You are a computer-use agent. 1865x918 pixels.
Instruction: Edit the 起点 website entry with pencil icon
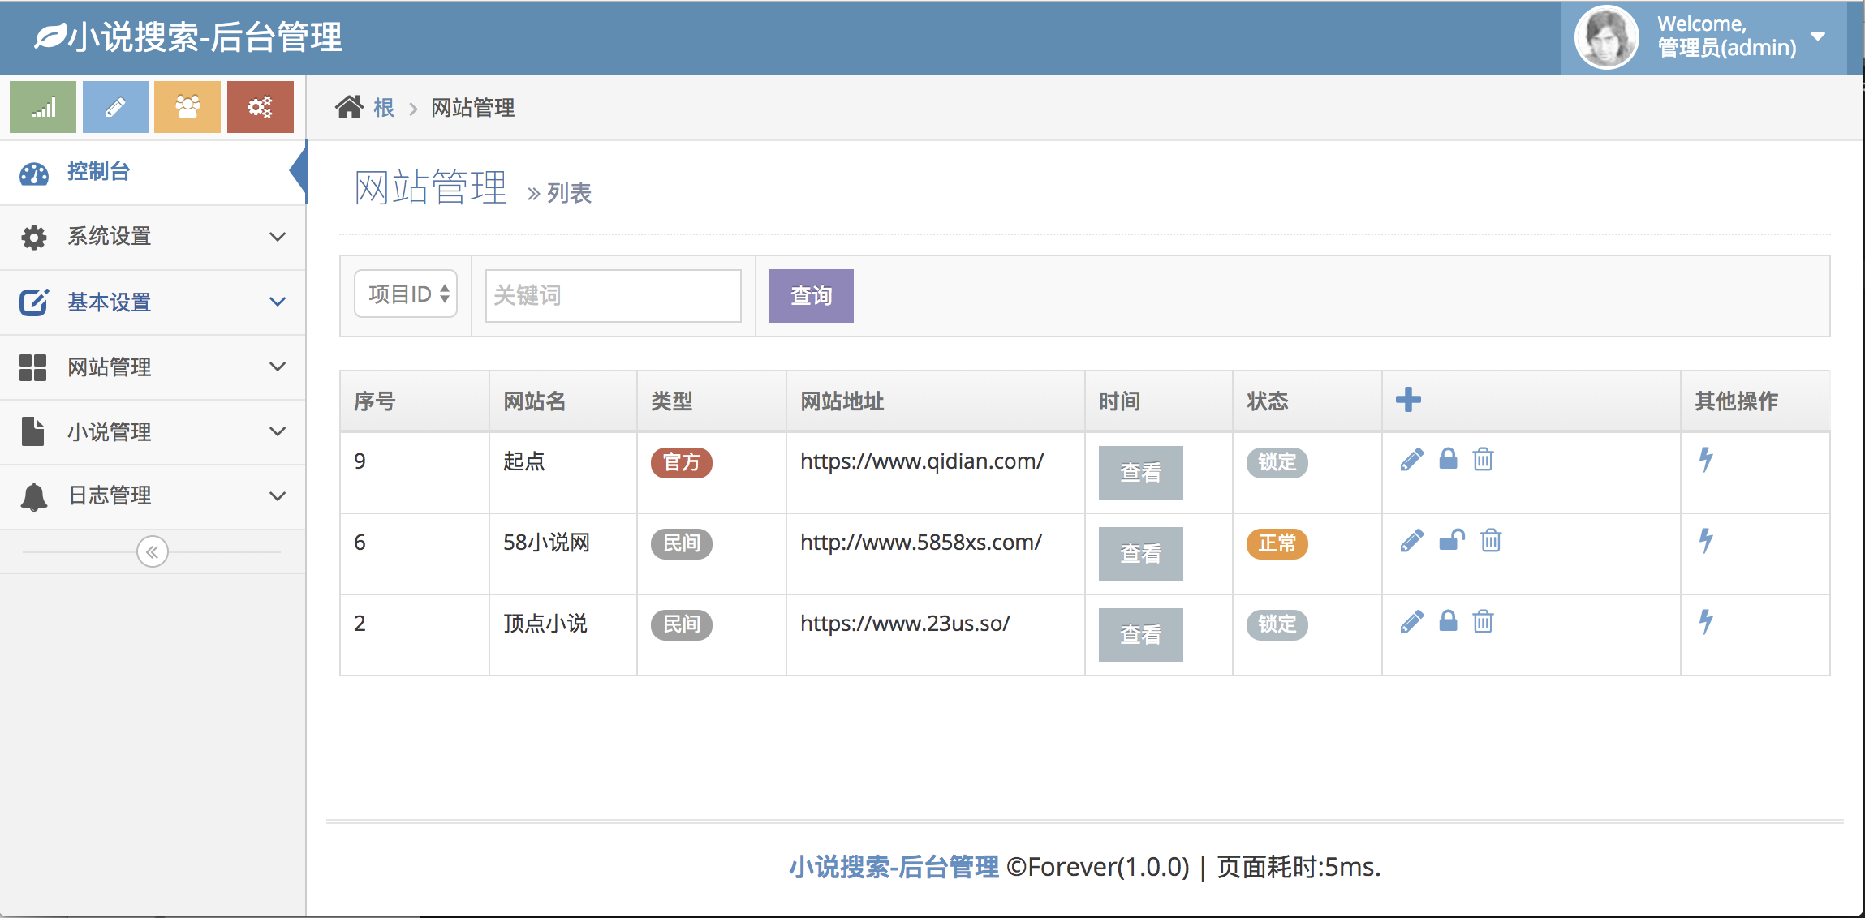click(x=1412, y=460)
